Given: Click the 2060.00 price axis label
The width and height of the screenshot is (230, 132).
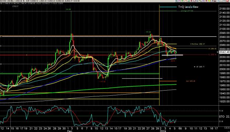Looking at the screenshot, I should click(x=224, y=45).
